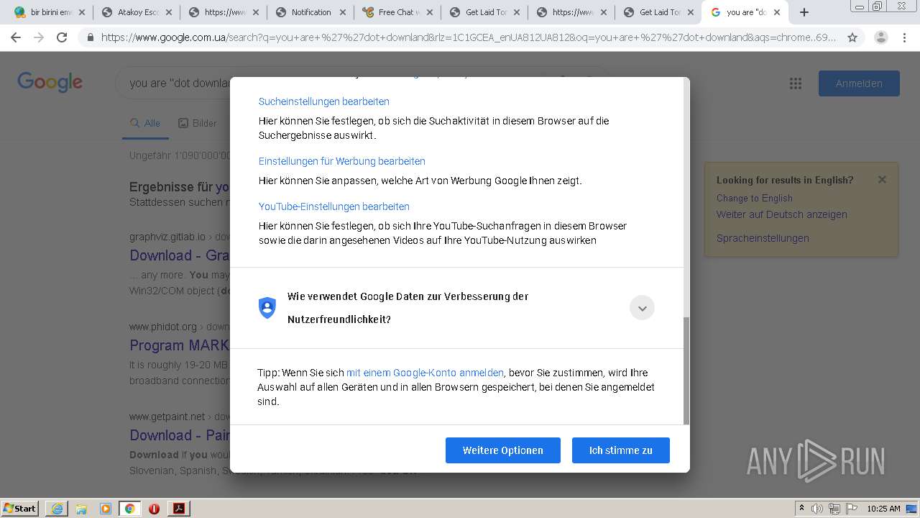Viewport: 920px width, 518px height.
Task: Open the file explorer taskbar icon
Action: click(x=81, y=509)
